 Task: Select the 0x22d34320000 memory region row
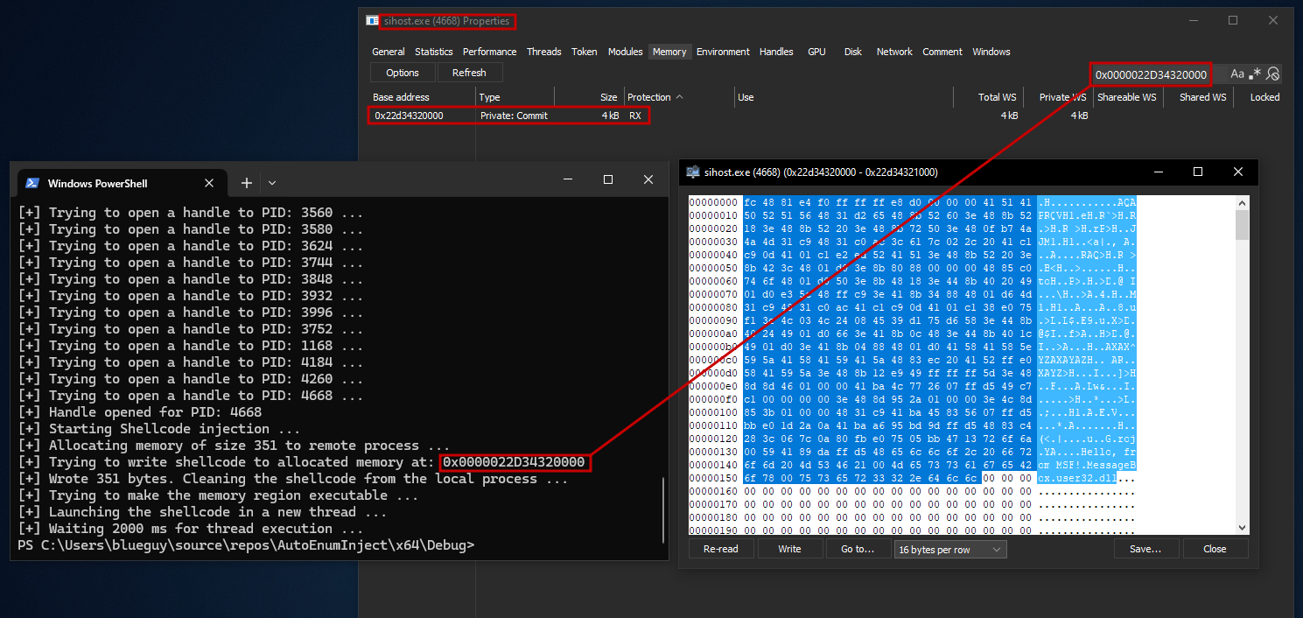pyautogui.click(x=508, y=116)
